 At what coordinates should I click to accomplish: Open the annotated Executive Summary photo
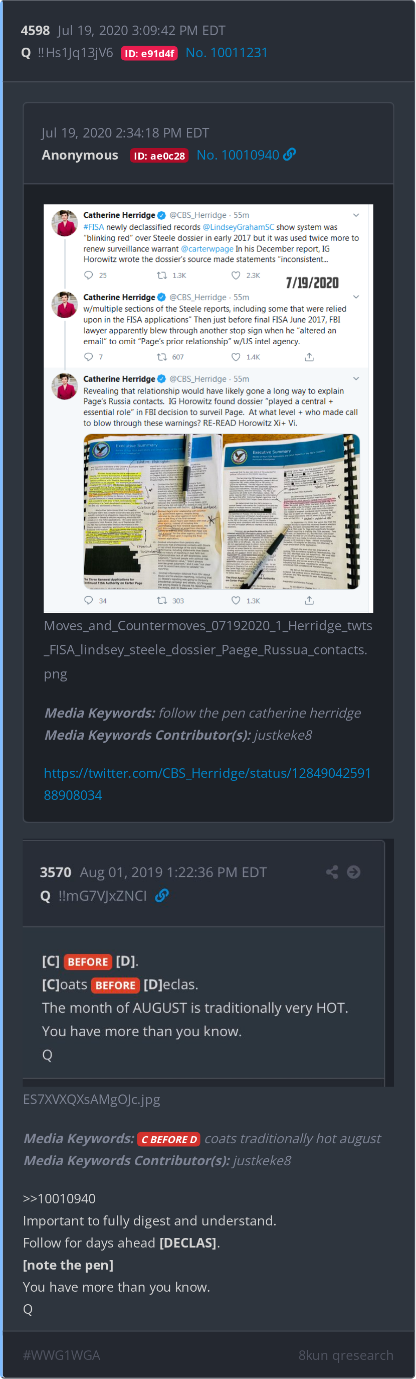222,512
